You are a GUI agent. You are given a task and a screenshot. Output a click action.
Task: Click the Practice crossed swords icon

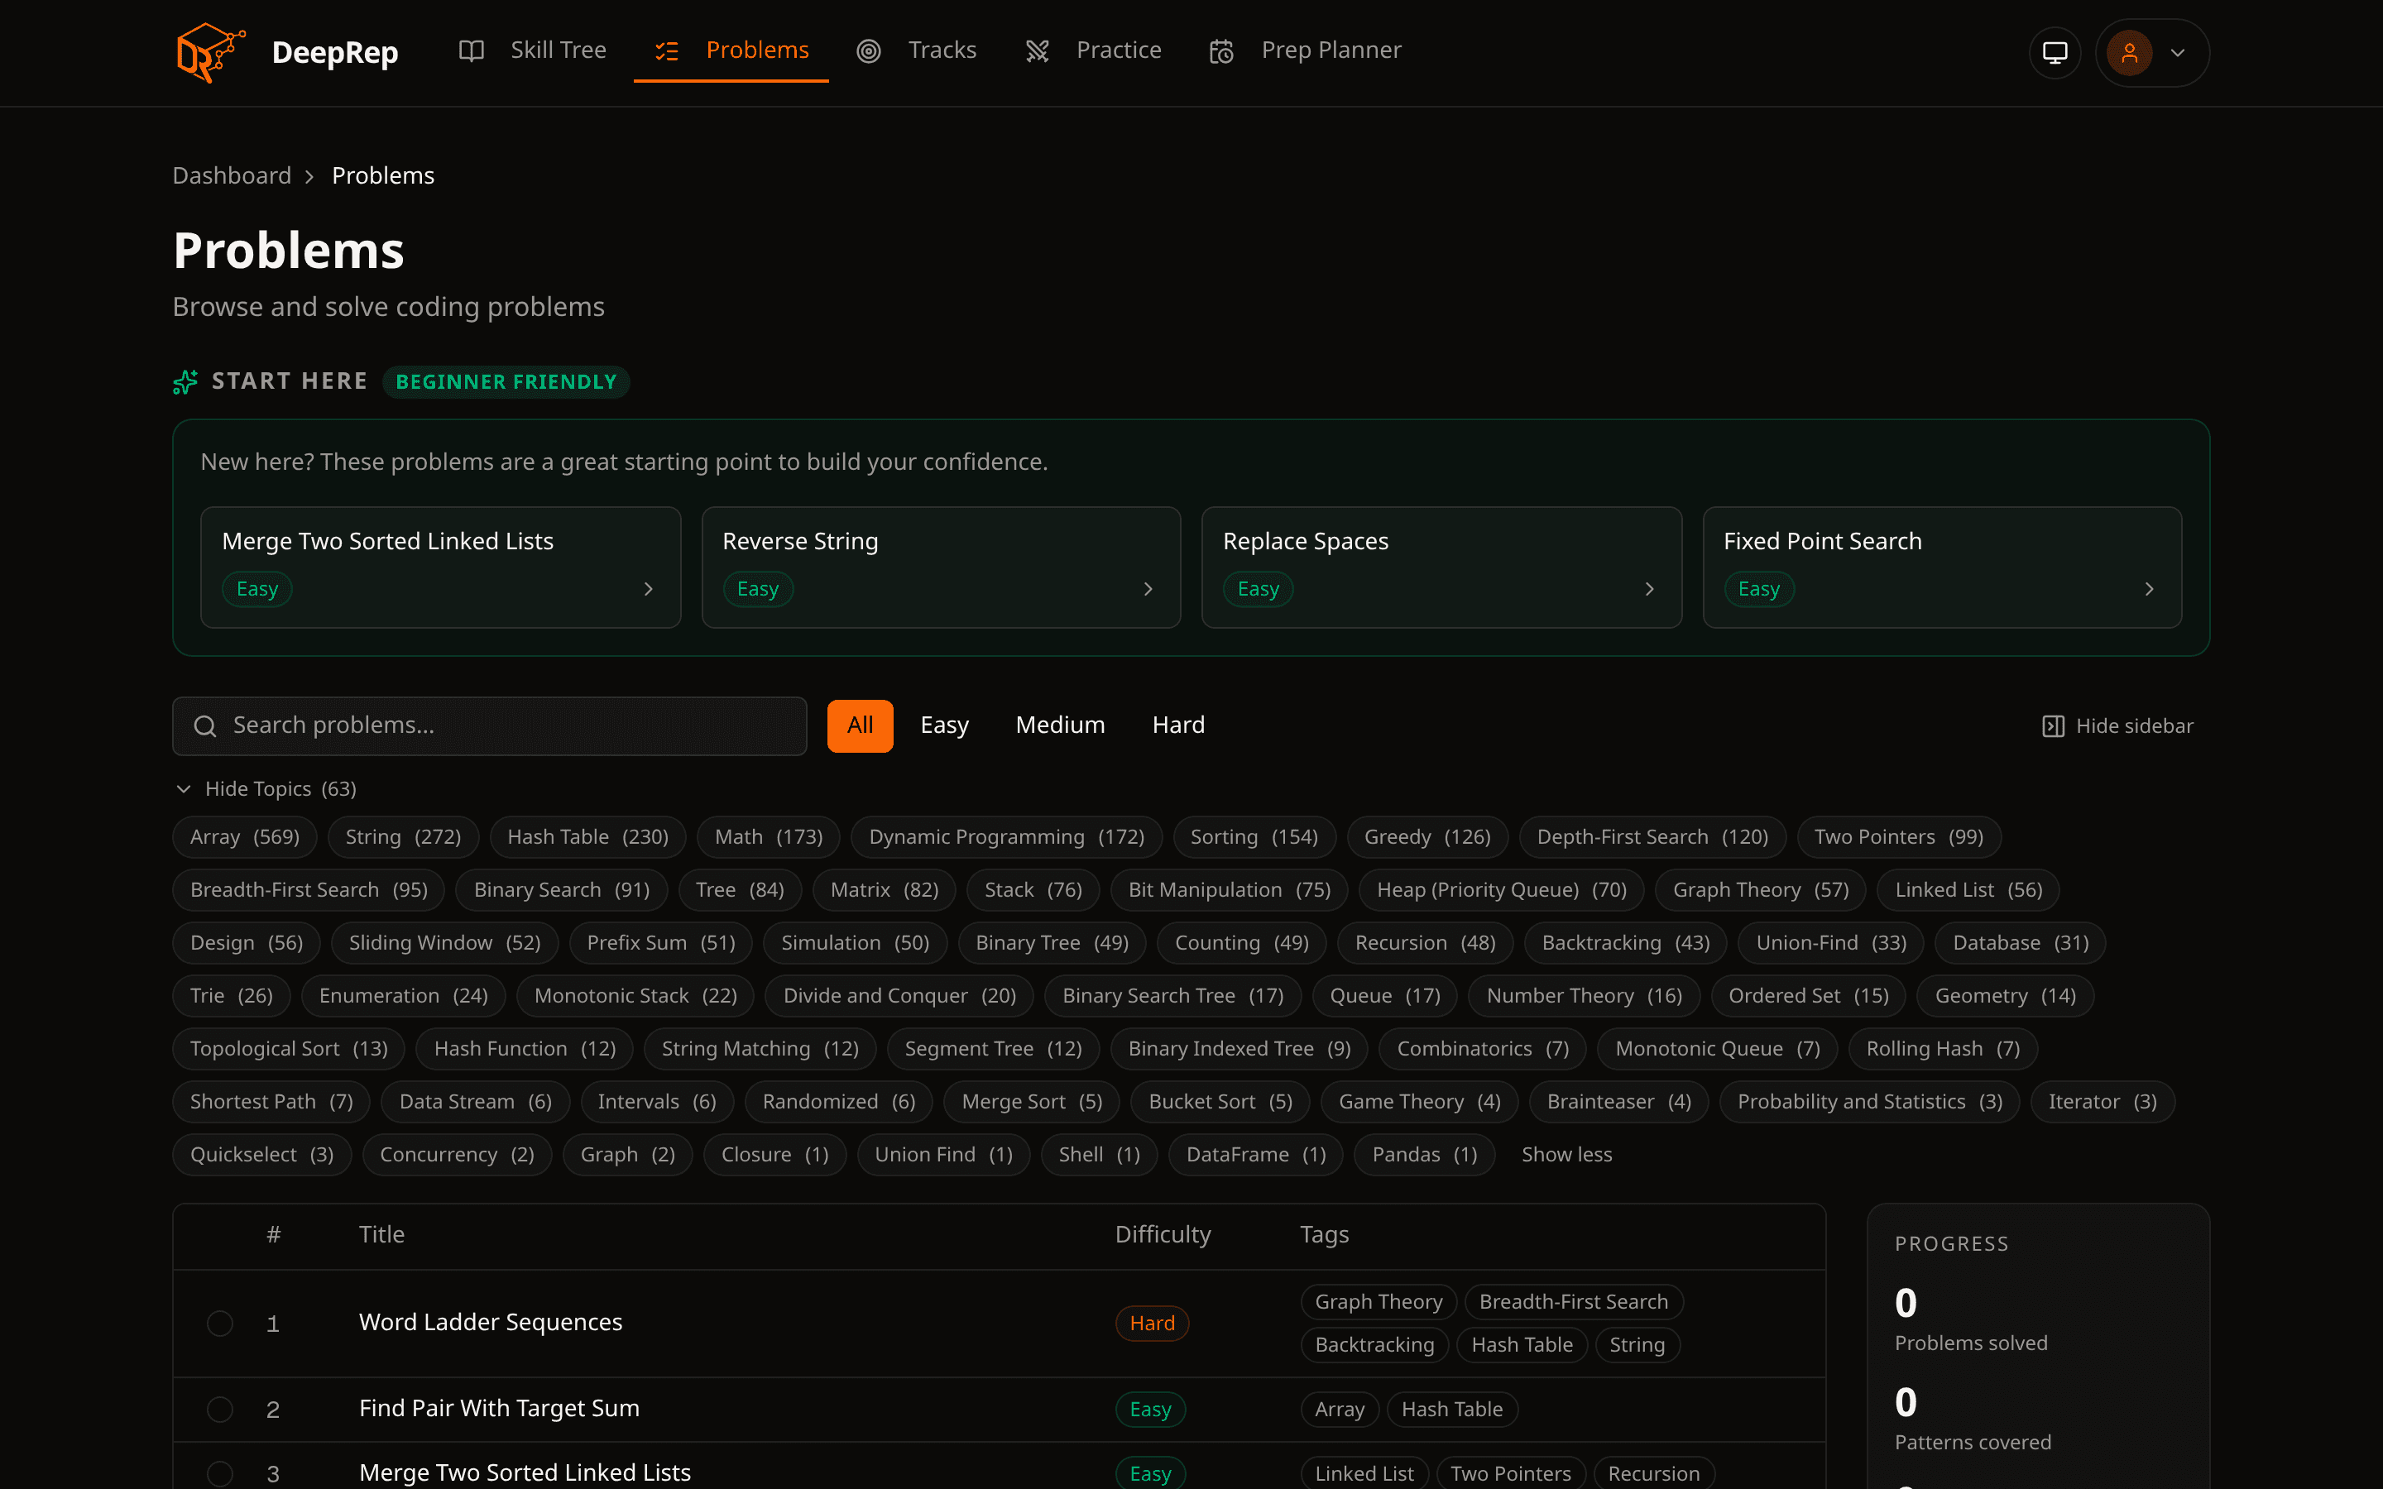pyautogui.click(x=1038, y=51)
